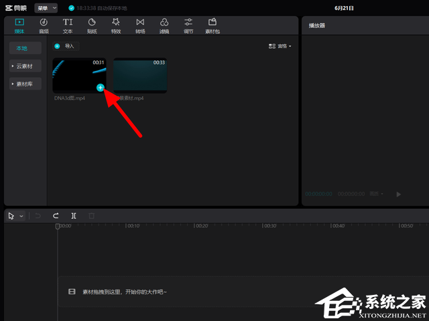This screenshot has width=429, height=321.
Task: Select the pointer selection tool
Action: (x=11, y=216)
